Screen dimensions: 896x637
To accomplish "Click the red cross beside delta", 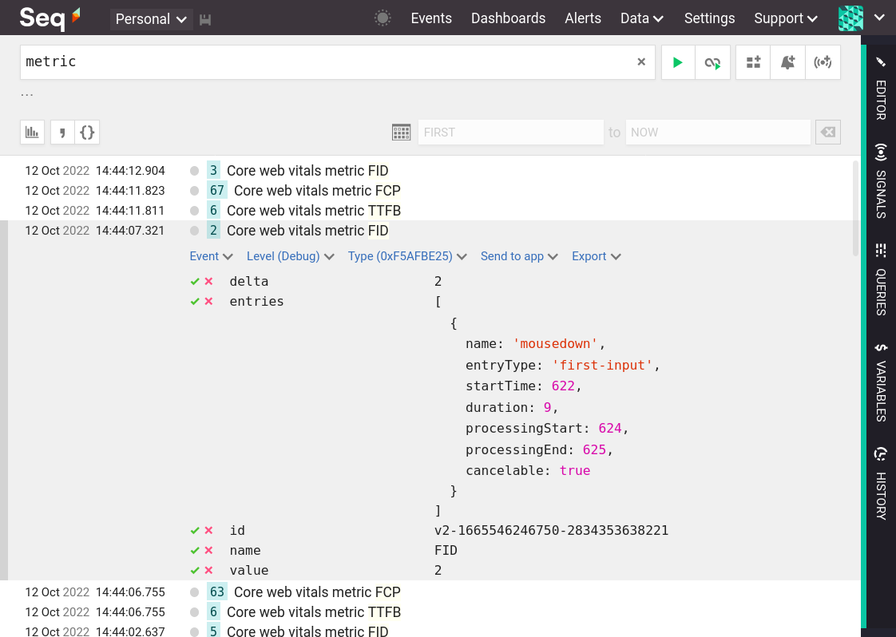I will [208, 281].
